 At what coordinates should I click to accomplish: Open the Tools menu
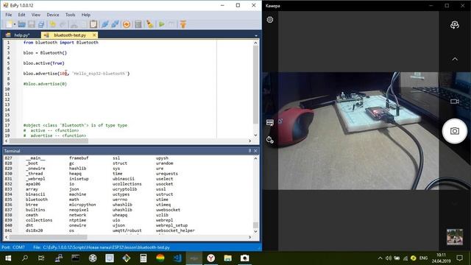point(71,15)
